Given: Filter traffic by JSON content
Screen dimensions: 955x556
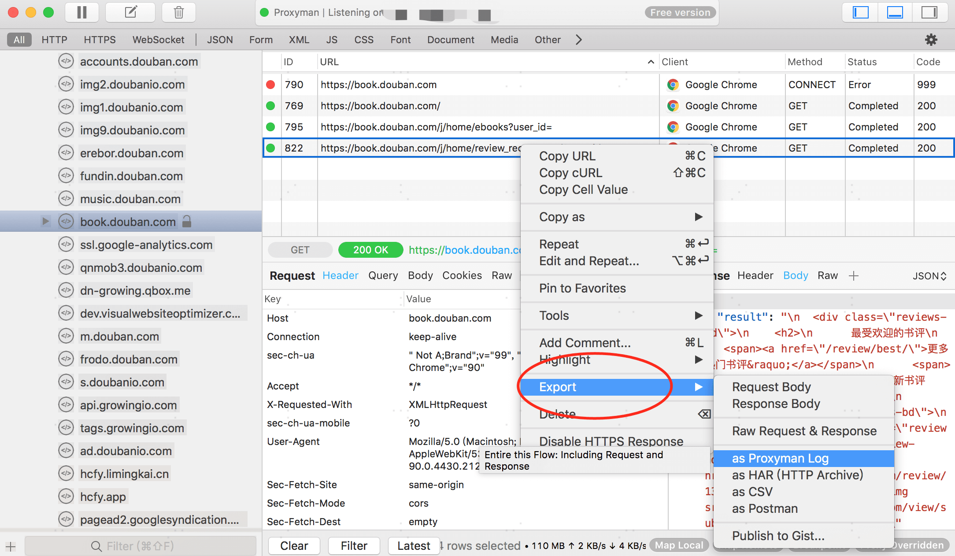Looking at the screenshot, I should [220, 40].
